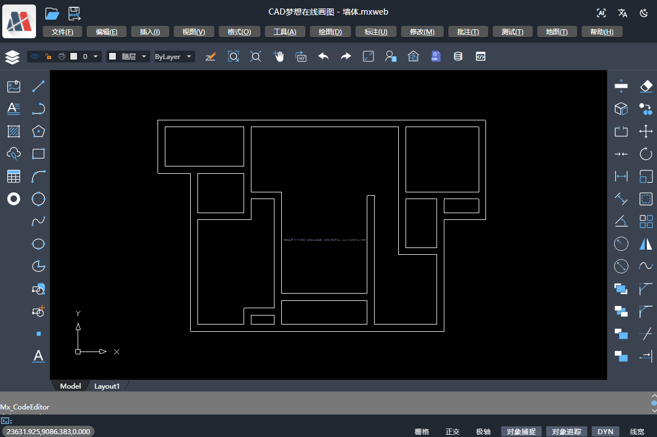The height and width of the screenshot is (437, 657).
Task: Click the database icon in toolbar
Action: 458,56
